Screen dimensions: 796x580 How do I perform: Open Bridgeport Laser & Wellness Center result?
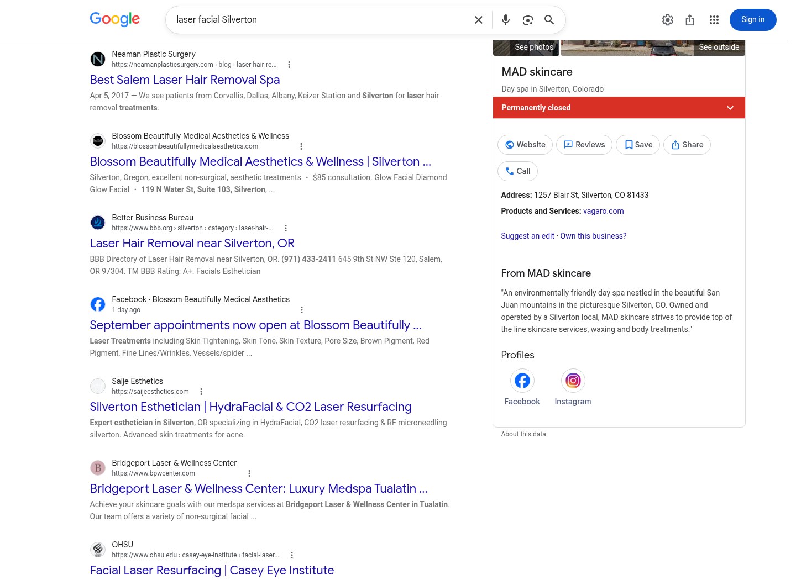(259, 489)
